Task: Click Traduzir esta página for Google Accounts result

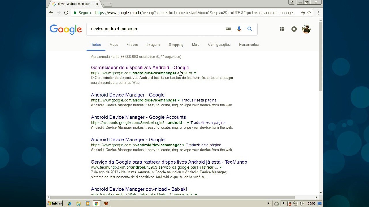Action: 208,123
